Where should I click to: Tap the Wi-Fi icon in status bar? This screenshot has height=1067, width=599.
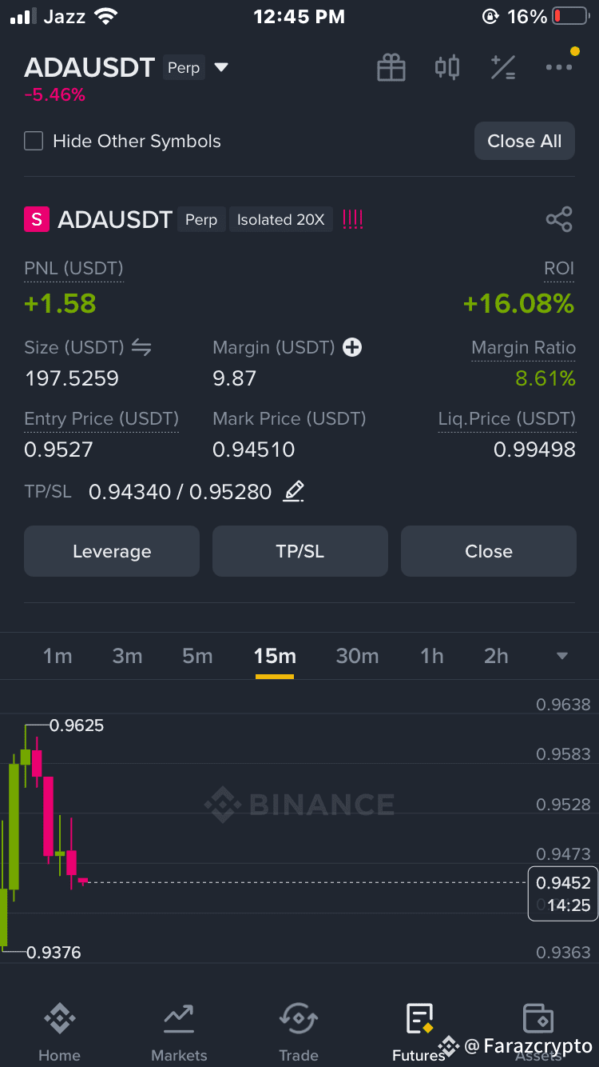tap(105, 16)
